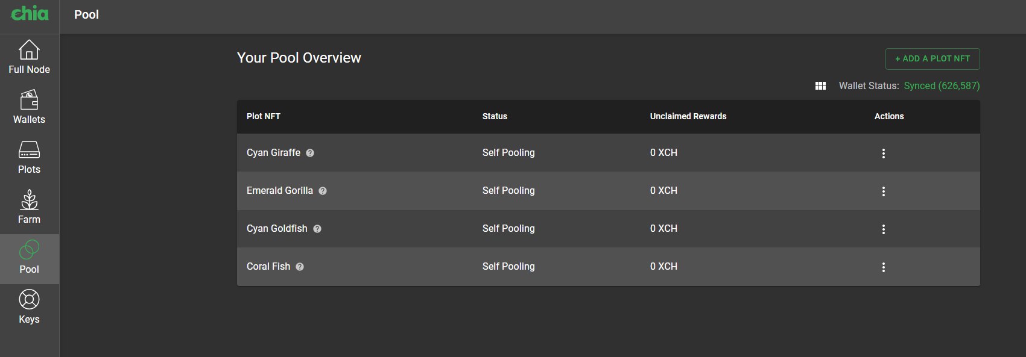This screenshot has height=357, width=1026.
Task: Open actions menu for Emerald Gorilla
Action: coord(884,191)
